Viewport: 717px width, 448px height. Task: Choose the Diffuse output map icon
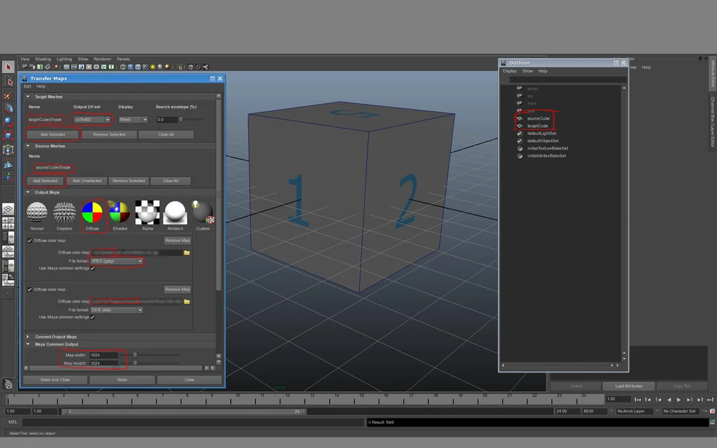tap(92, 213)
